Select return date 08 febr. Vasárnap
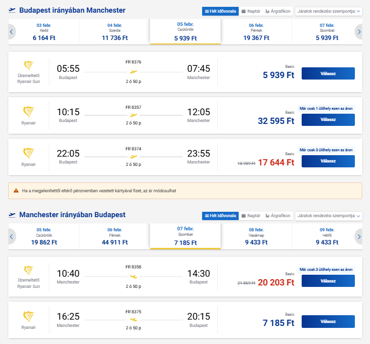The width and height of the screenshot is (370, 344). click(x=256, y=236)
